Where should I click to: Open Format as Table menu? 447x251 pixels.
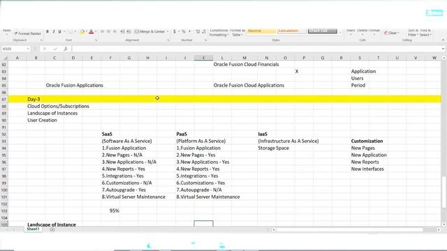click(x=237, y=33)
